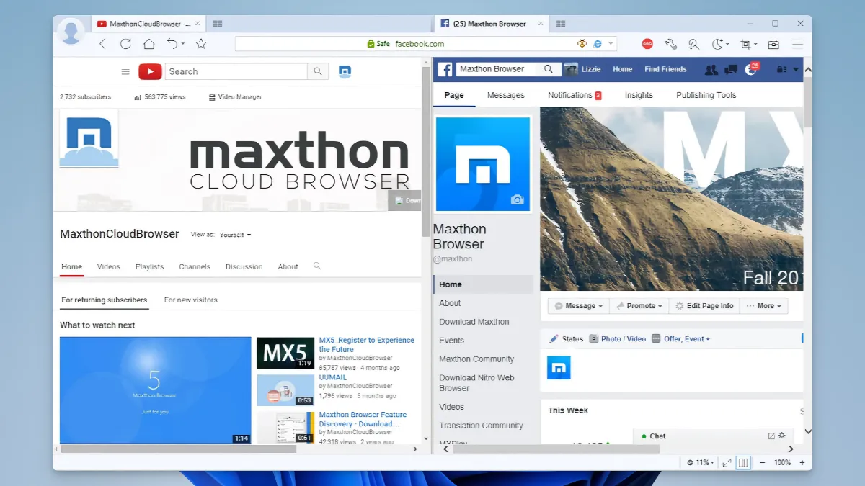Open the Publishing Tools tab
This screenshot has width=865, height=486.
706,94
